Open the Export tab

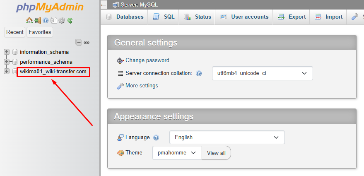[x=291, y=17]
